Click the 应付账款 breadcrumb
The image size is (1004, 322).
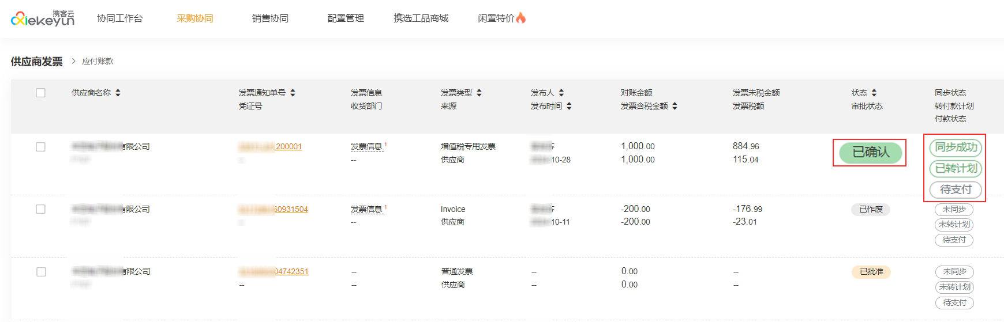coord(98,61)
